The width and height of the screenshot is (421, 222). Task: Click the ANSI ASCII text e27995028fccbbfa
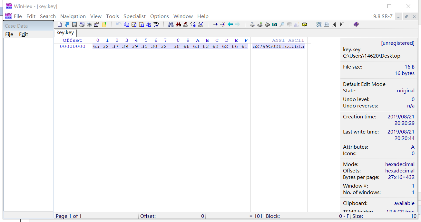(278, 46)
